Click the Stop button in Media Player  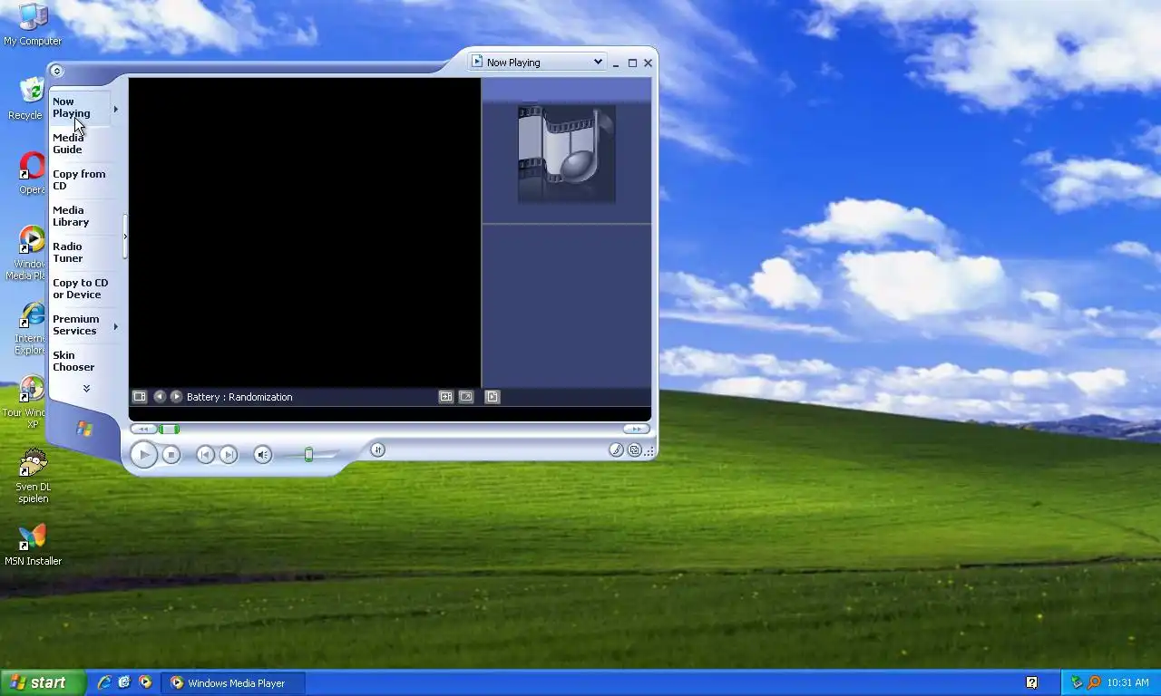(171, 455)
